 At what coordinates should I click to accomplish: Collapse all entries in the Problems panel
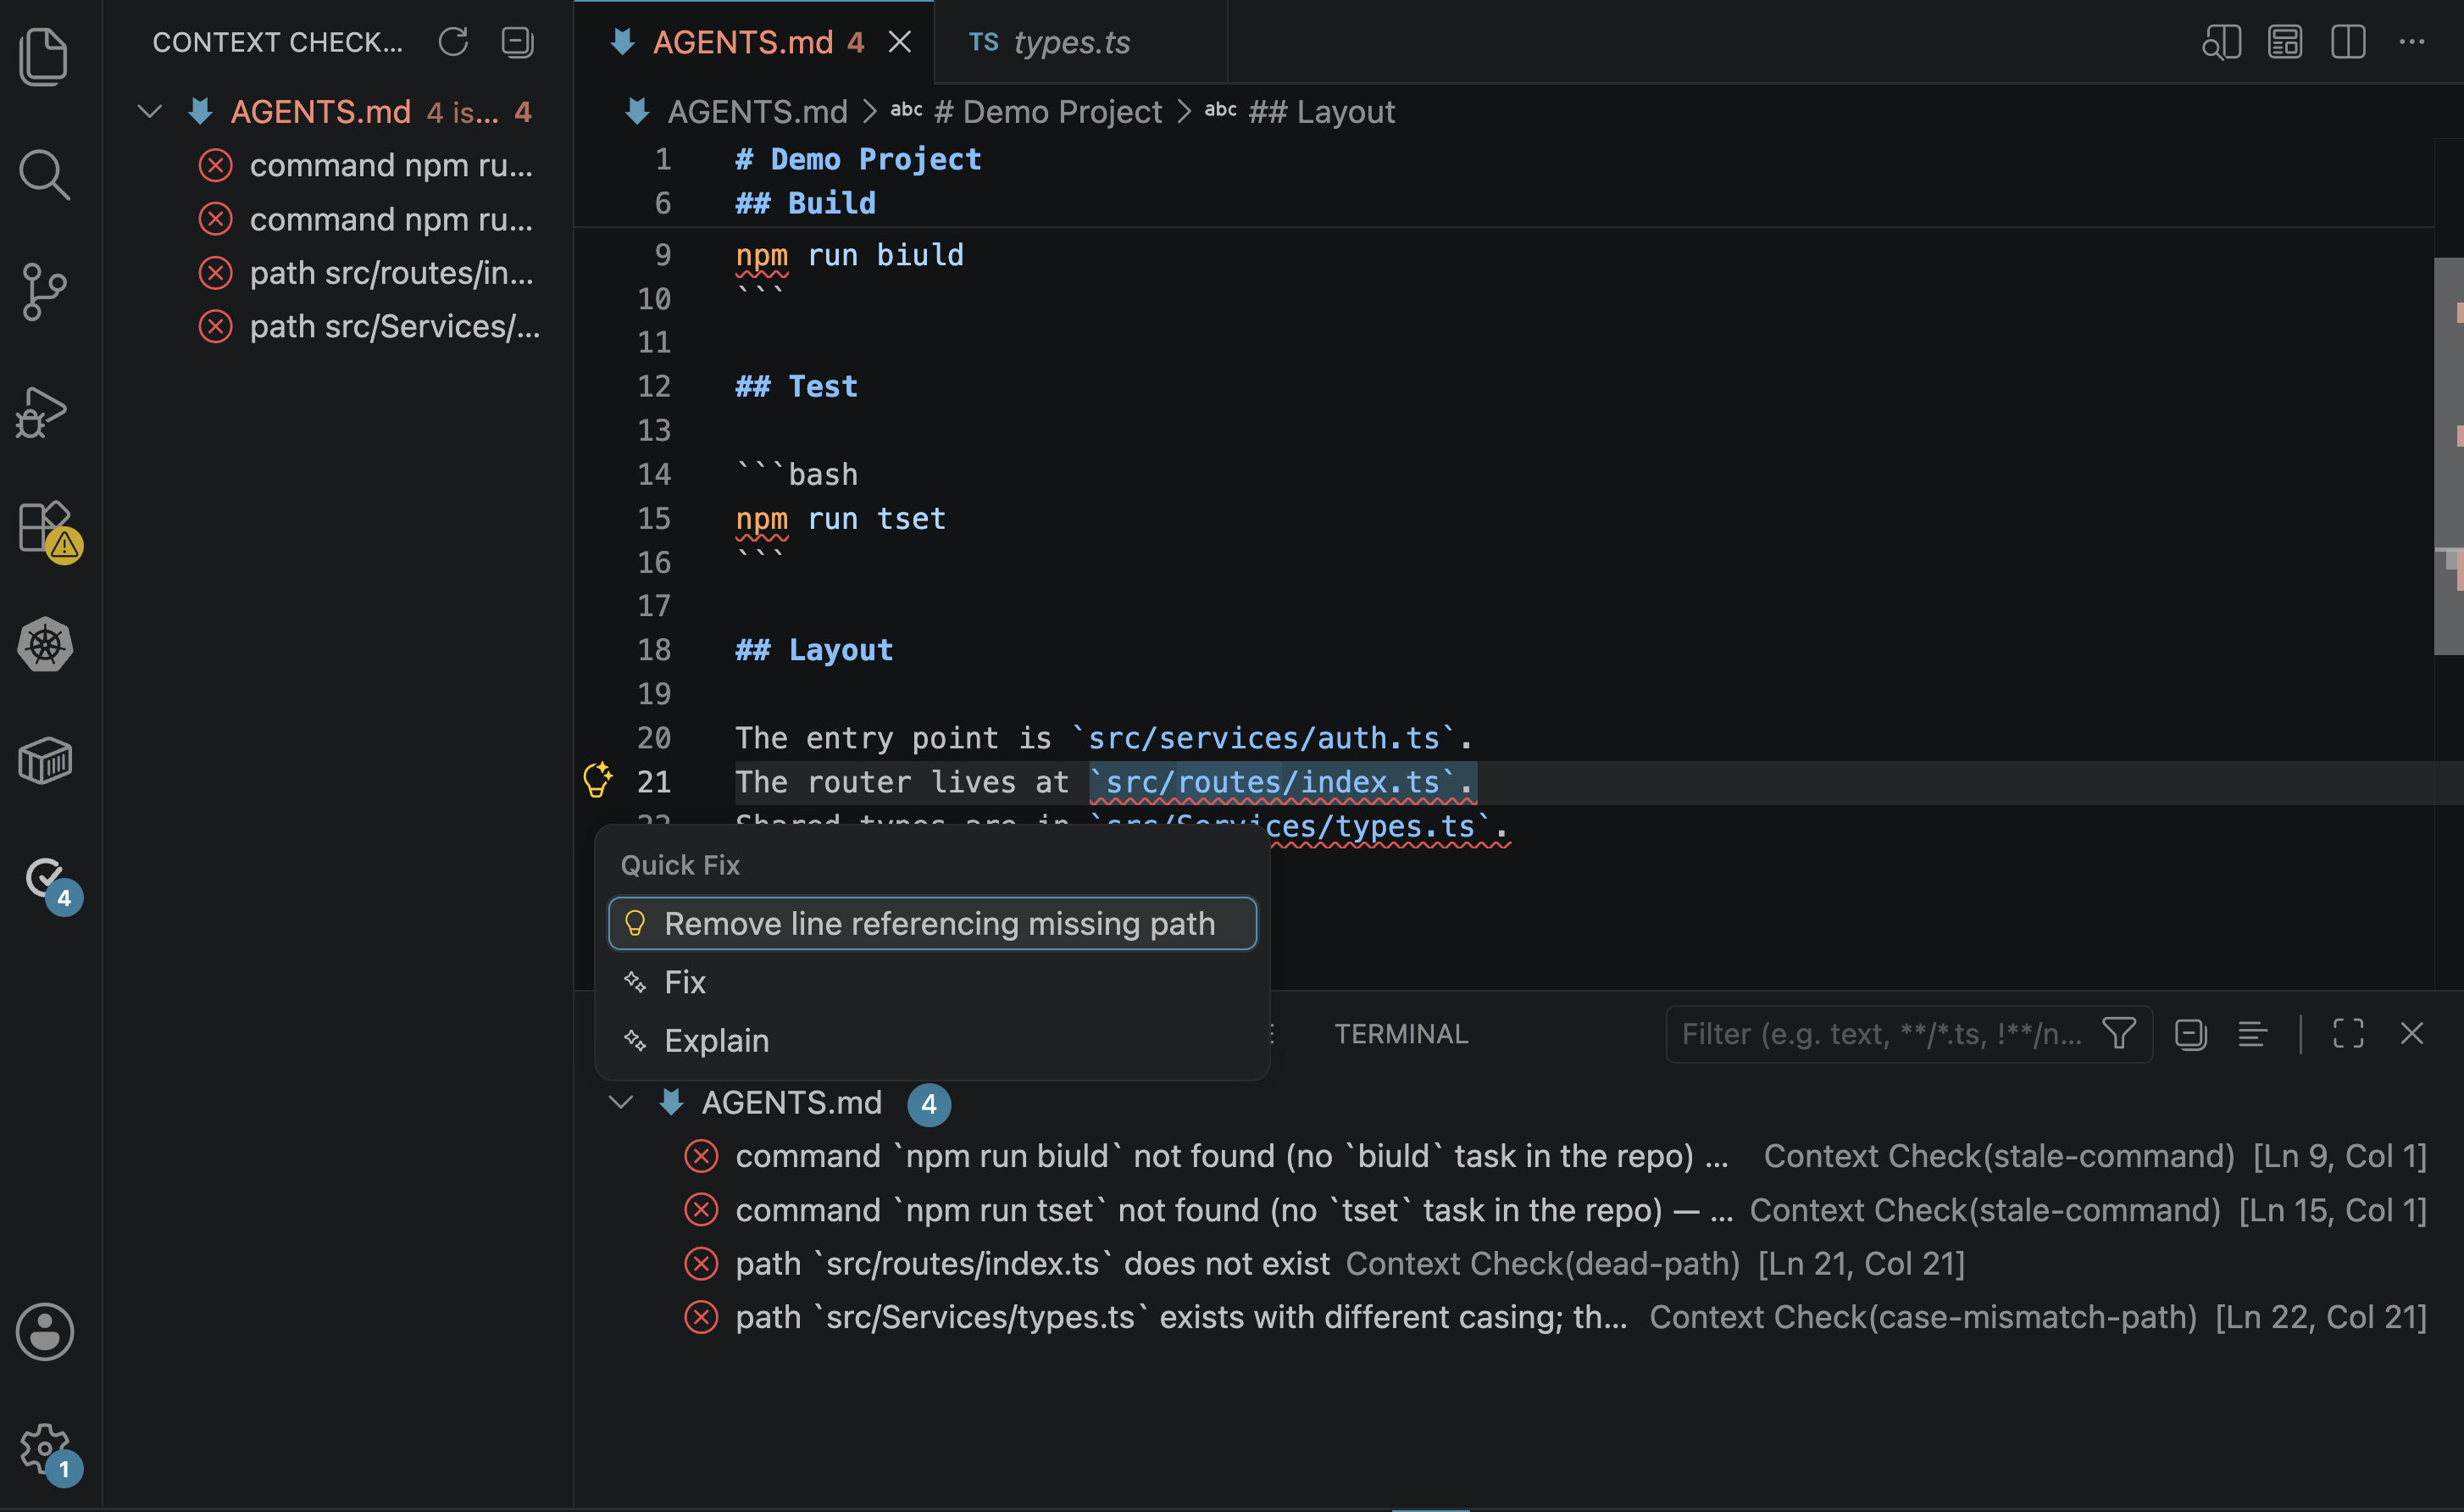tap(2190, 1033)
